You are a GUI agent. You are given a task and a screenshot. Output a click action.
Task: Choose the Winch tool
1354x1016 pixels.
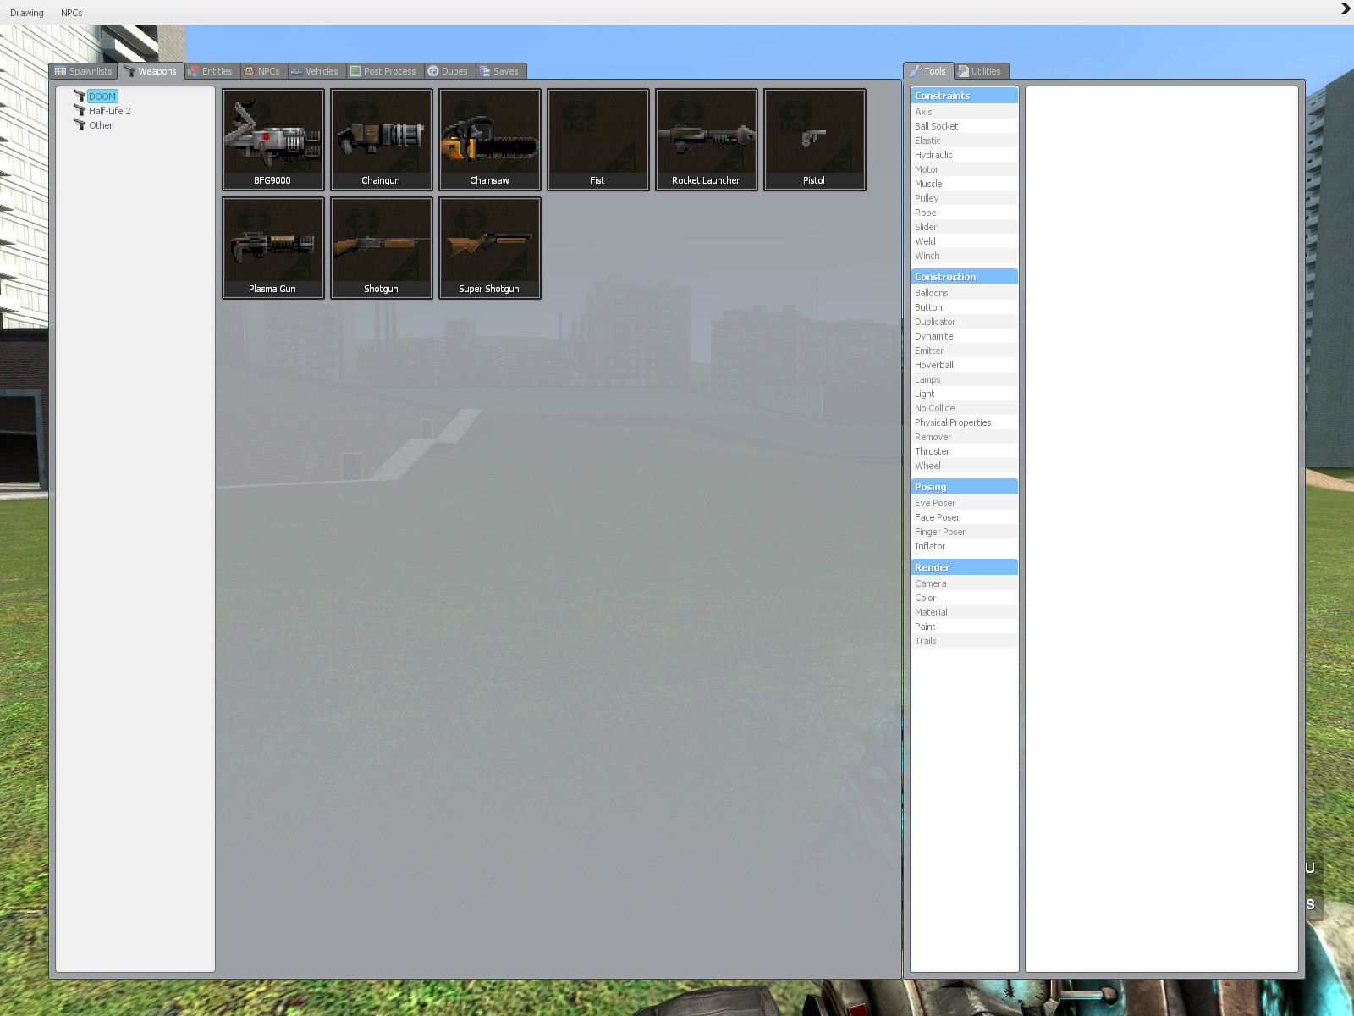[x=965, y=256]
